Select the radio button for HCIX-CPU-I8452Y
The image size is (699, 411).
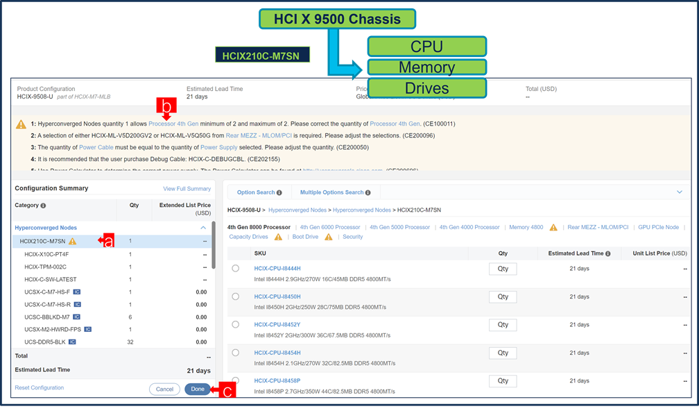pyautogui.click(x=235, y=325)
